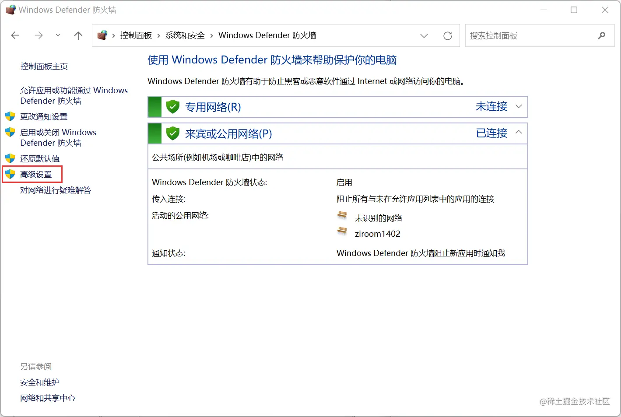
Task: Go forward using the forward arrow
Action: (x=39, y=35)
